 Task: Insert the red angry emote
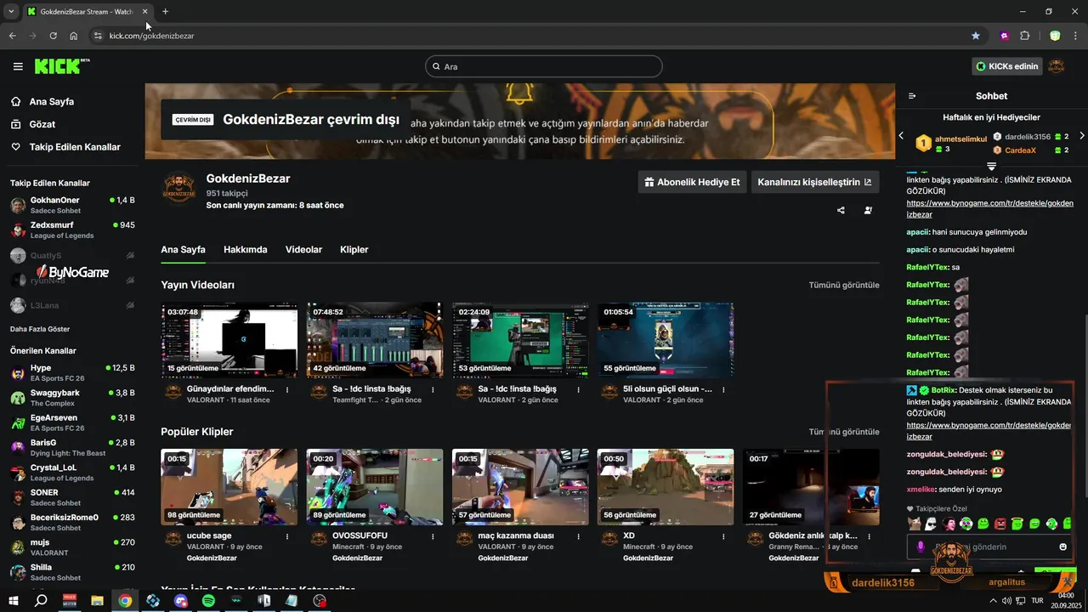1000,524
